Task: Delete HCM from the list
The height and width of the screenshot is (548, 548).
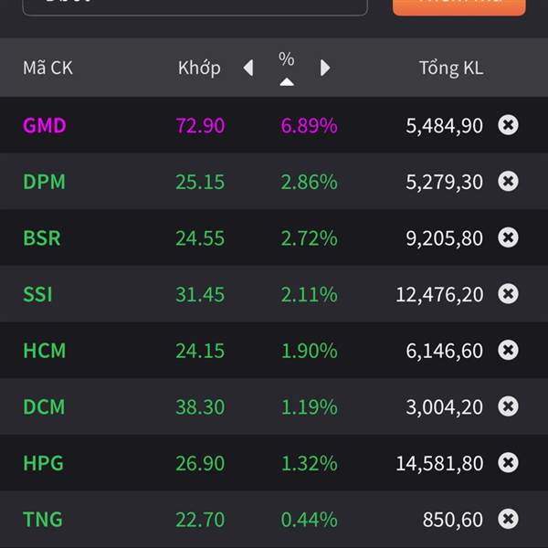Action: (508, 350)
